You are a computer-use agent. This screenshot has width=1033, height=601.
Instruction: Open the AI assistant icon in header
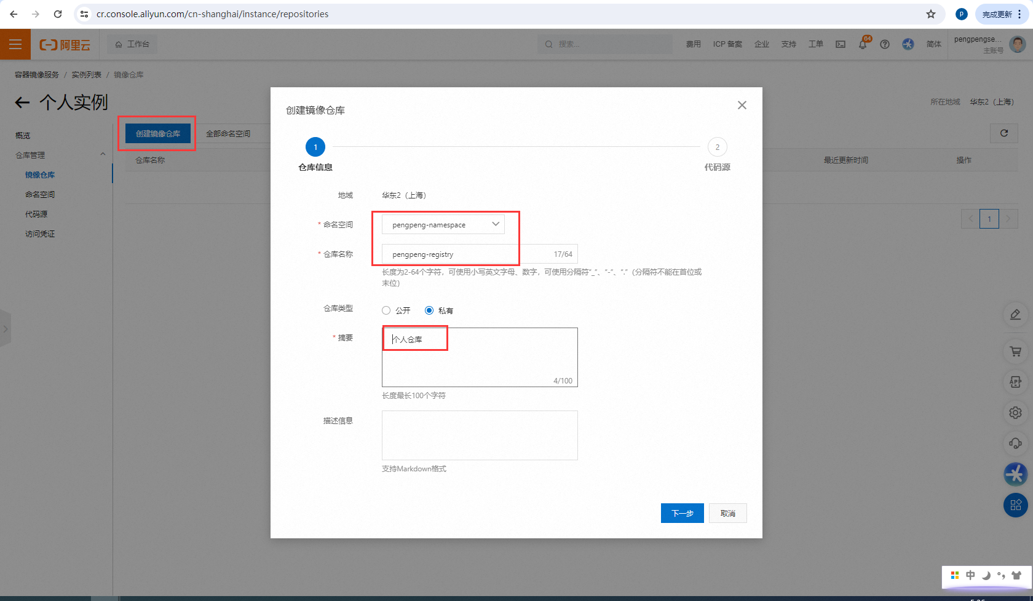[908, 44]
